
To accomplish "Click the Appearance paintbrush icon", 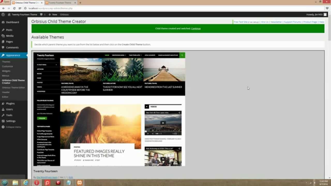I will (3, 55).
